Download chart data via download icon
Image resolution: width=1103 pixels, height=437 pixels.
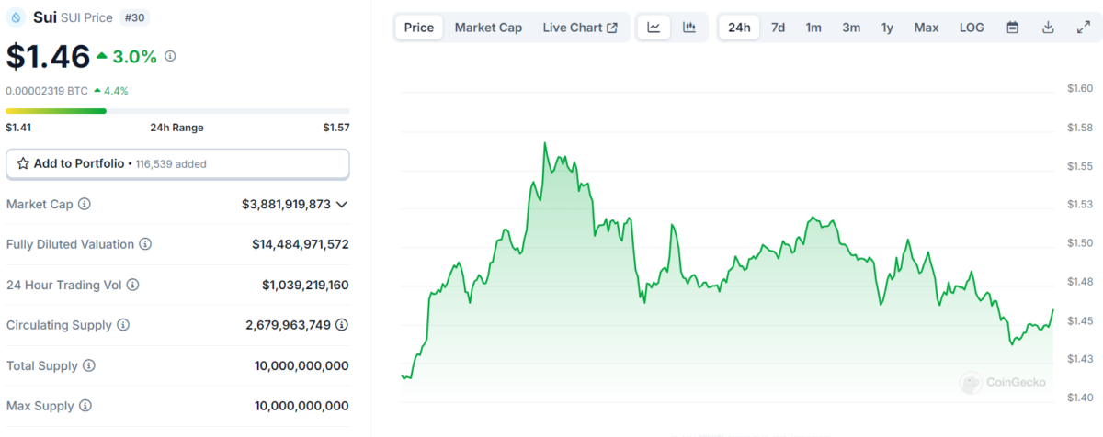coord(1048,28)
